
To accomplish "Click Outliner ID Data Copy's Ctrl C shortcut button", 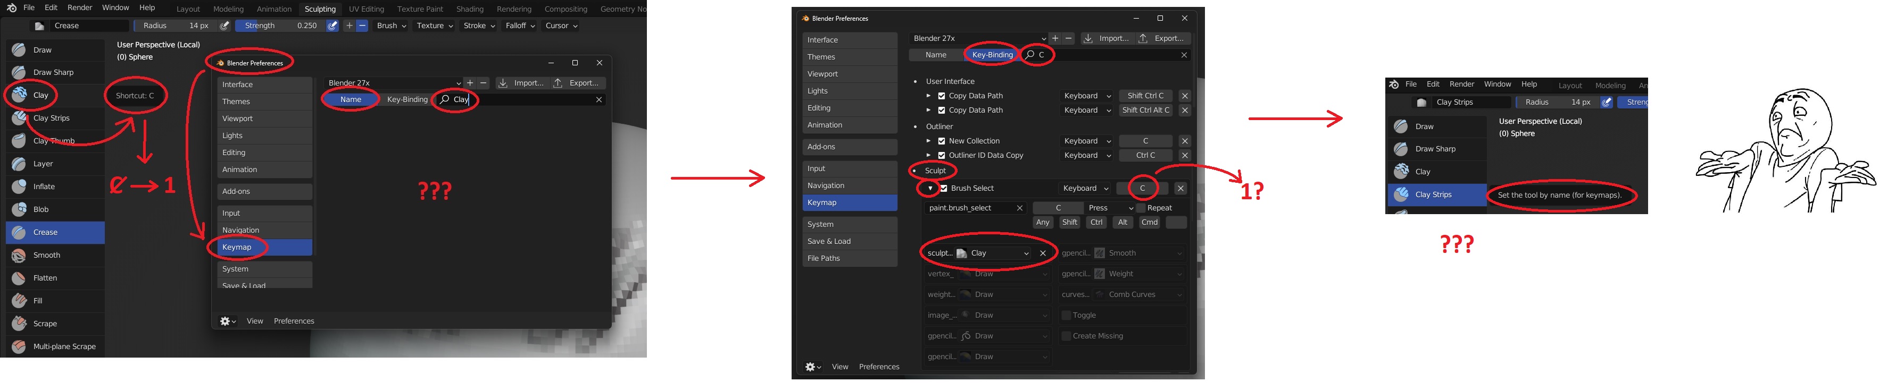I will click(1145, 156).
